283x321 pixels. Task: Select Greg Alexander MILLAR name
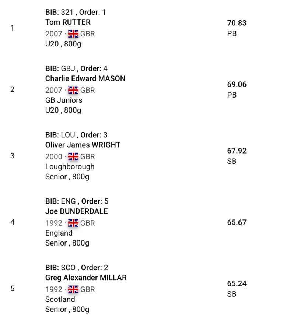tap(86, 278)
